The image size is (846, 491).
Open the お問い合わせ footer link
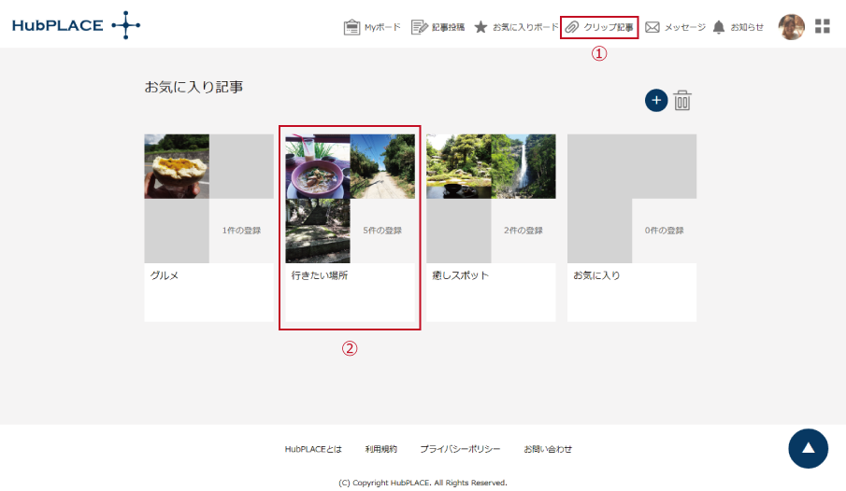[x=548, y=449]
